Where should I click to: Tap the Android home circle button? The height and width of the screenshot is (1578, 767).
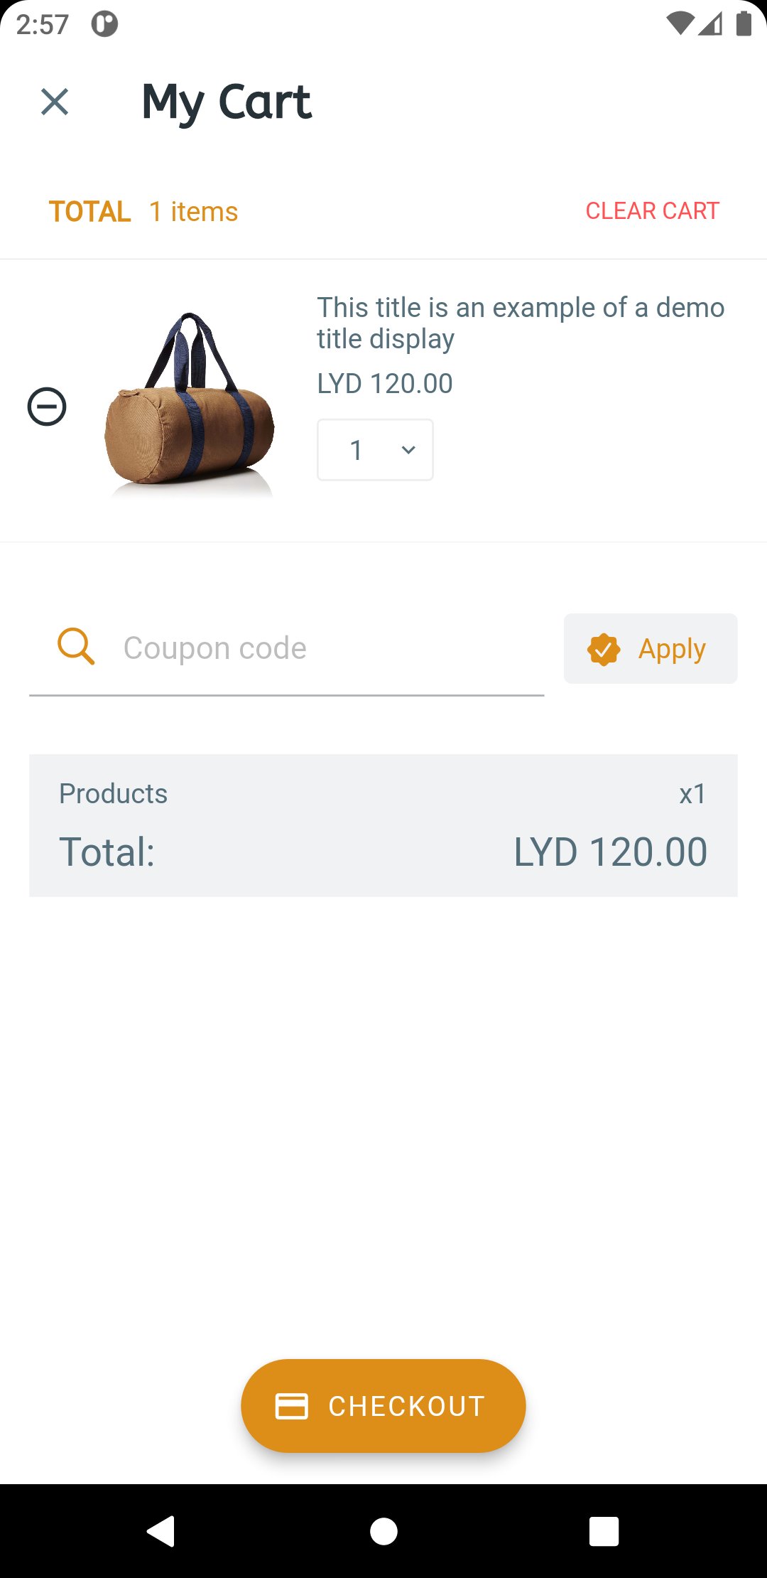[x=383, y=1530]
